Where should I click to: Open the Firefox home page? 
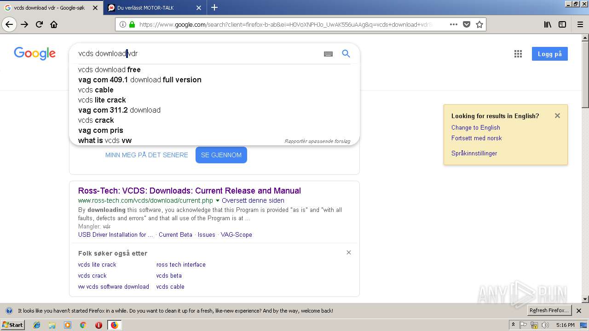pyautogui.click(x=54, y=24)
